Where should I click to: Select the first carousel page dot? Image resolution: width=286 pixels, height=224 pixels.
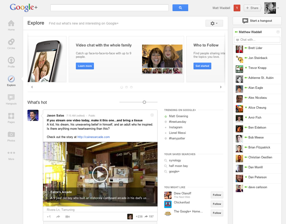coord(122,87)
